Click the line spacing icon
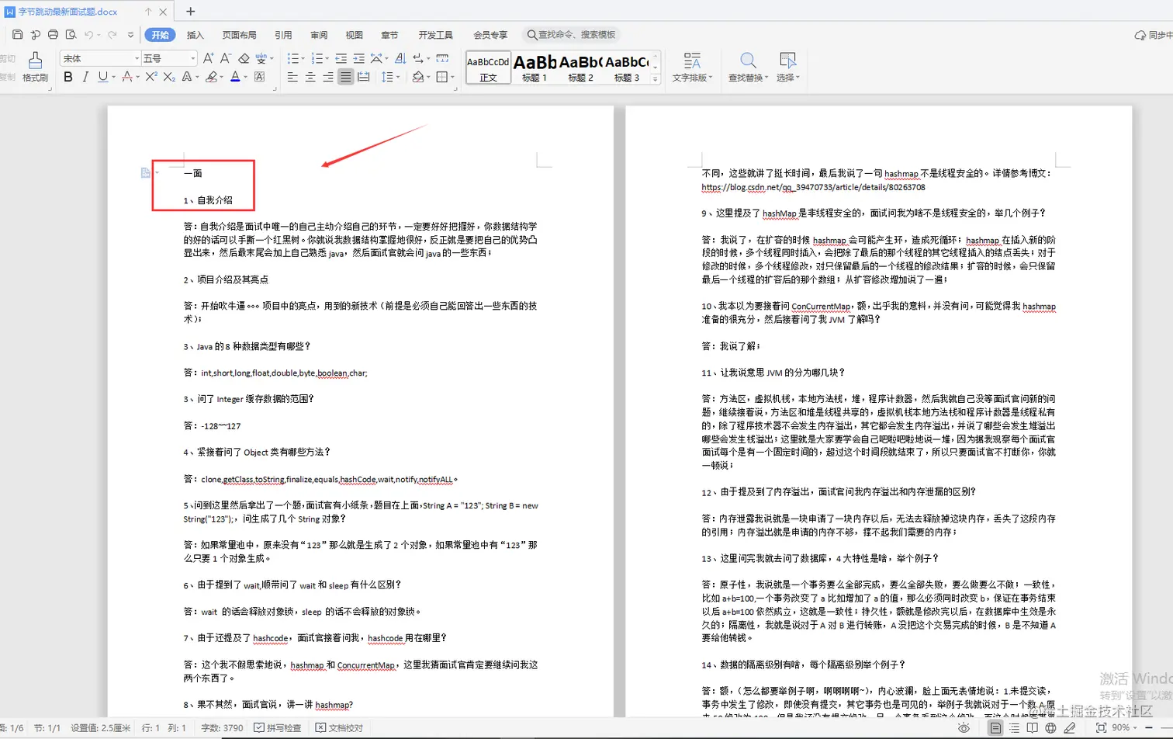Screen dimensions: 1173x739 [x=387, y=77]
